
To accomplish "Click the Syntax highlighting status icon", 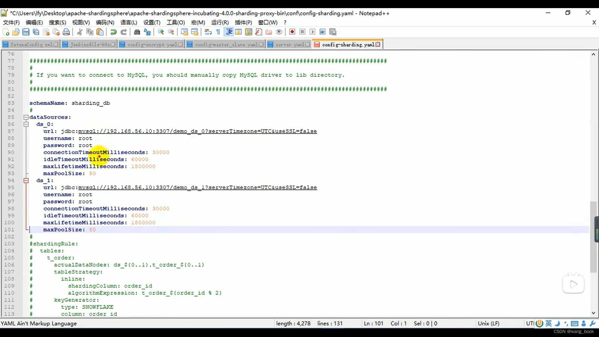I will click(39, 323).
